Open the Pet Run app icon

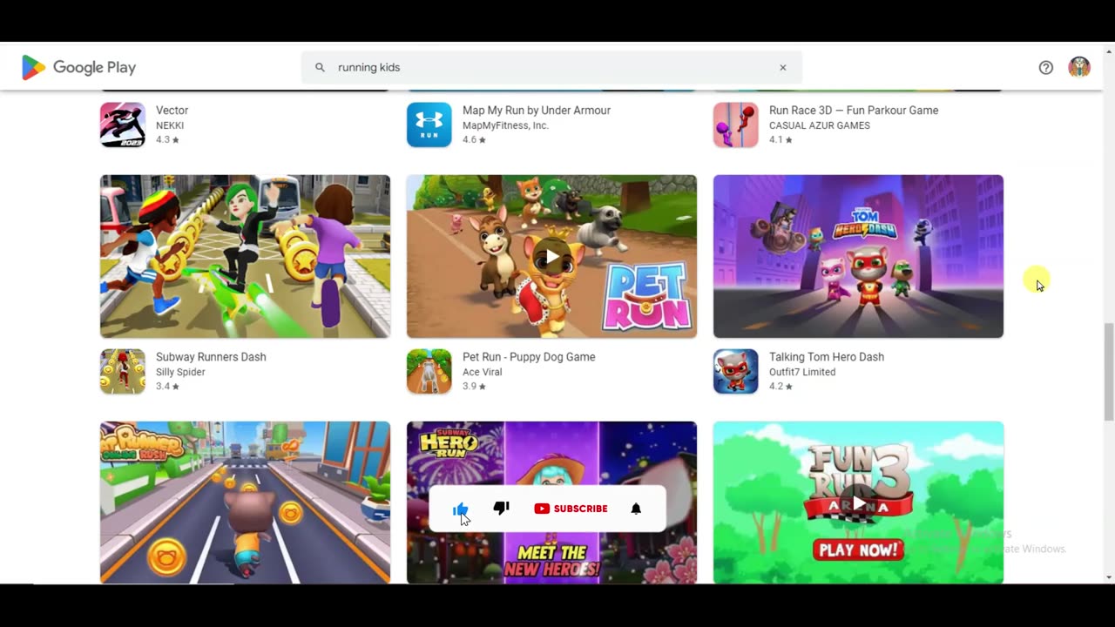point(429,371)
